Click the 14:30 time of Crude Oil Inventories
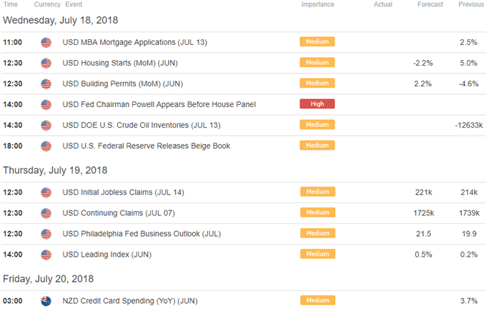 click(x=13, y=126)
